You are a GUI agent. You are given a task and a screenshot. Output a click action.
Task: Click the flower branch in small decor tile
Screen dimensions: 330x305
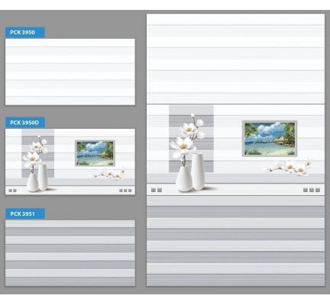tap(108, 174)
